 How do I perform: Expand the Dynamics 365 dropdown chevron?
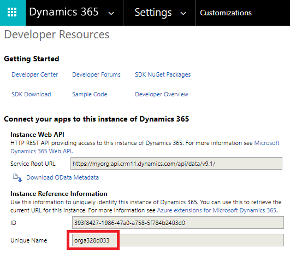click(x=111, y=13)
